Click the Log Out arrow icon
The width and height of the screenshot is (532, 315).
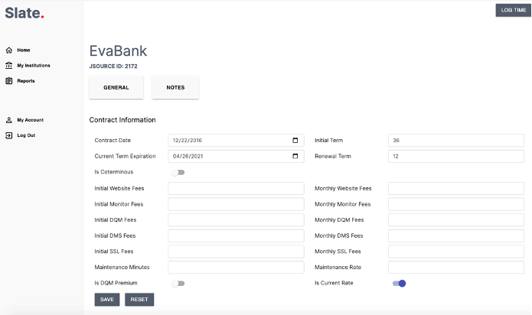pyautogui.click(x=8, y=135)
